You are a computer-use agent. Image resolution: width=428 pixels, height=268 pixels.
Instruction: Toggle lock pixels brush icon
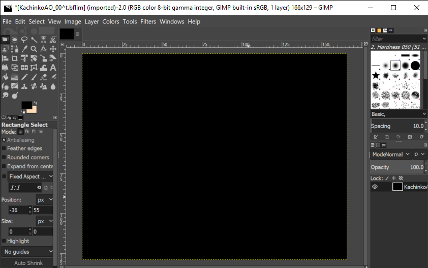coord(387,178)
